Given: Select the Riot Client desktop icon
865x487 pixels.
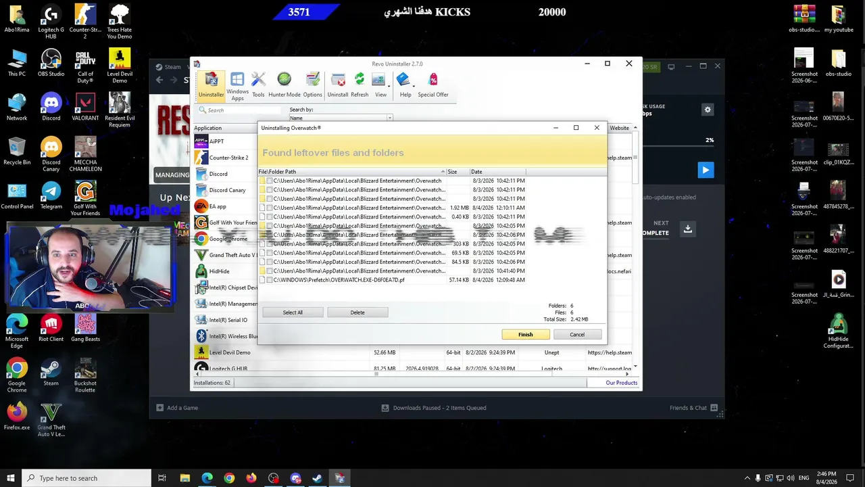Looking at the screenshot, I should [51, 329].
